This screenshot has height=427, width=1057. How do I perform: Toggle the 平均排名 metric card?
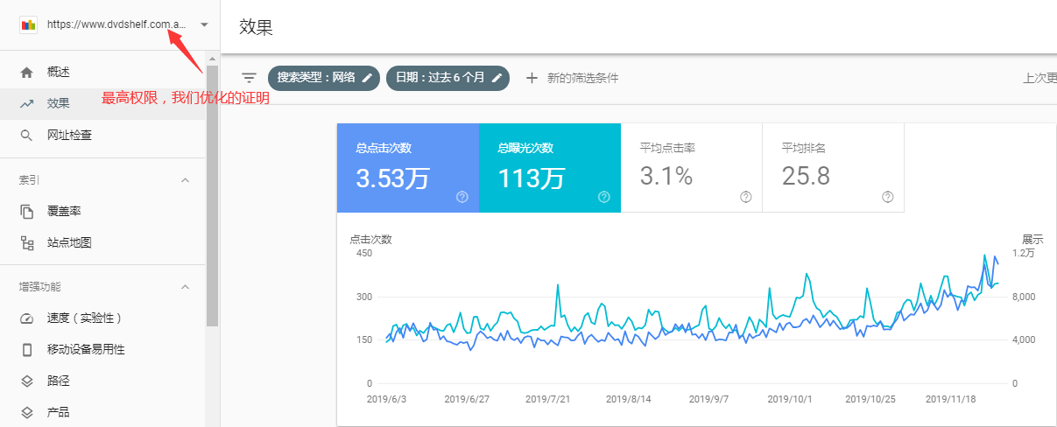click(834, 168)
